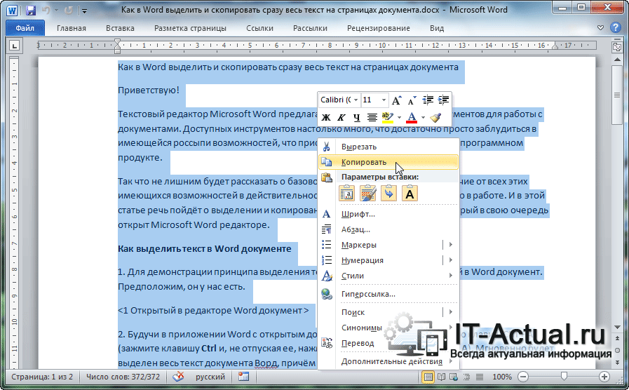Toggle italic К in mini toolbar
Viewport: 629px width, 390px height.
[x=341, y=118]
